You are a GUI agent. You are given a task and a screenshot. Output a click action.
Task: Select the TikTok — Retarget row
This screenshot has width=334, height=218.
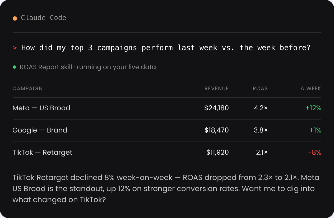coord(167,153)
